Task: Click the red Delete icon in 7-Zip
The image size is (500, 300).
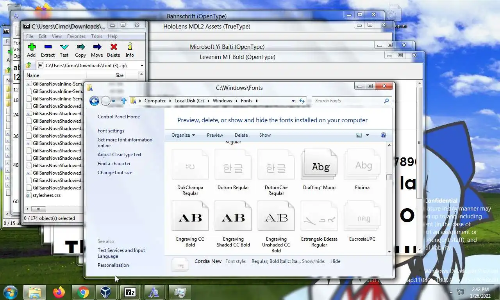Action: pyautogui.click(x=114, y=47)
